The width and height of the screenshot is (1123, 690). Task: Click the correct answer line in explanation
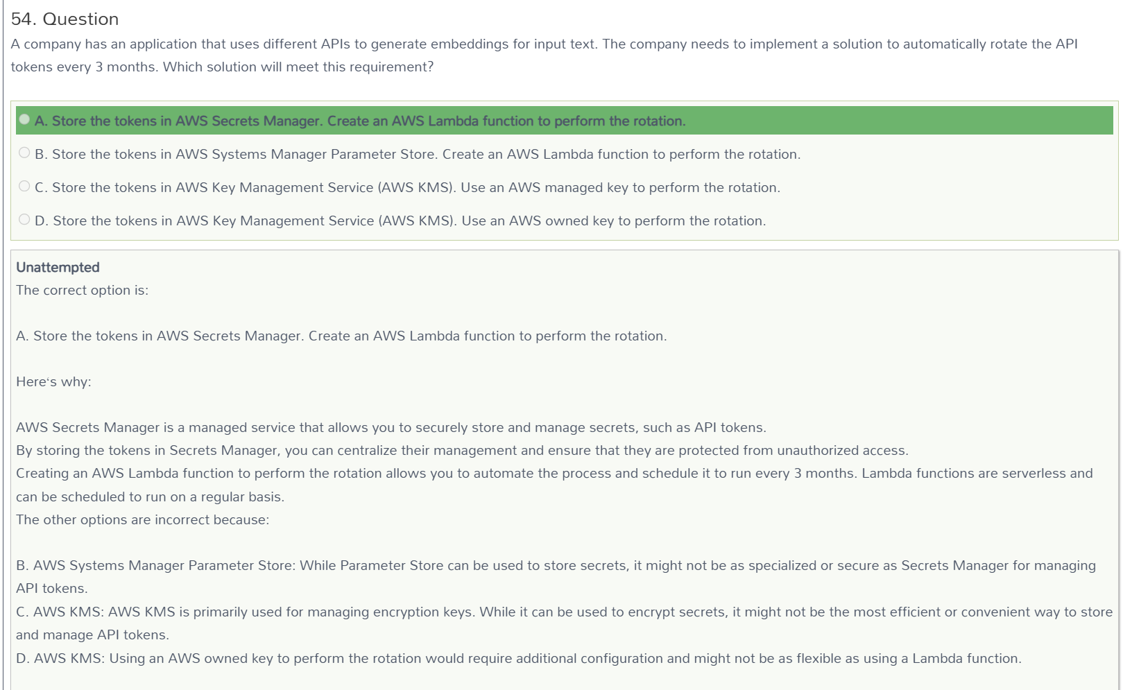coord(341,336)
